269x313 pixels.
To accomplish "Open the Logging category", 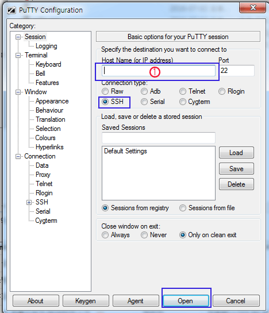I will 47,46.
